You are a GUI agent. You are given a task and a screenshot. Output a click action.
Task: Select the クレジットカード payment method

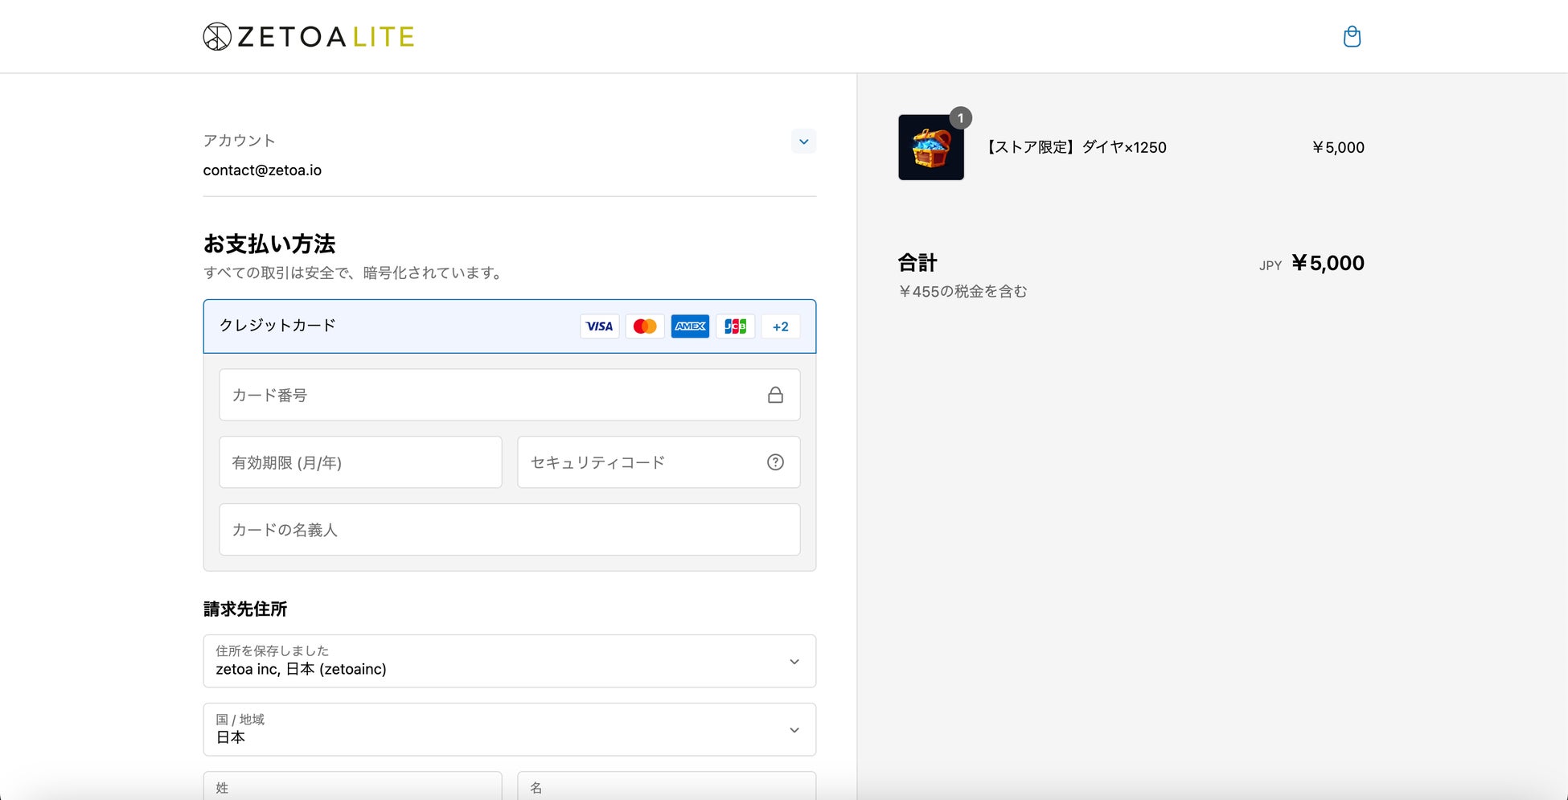pos(510,326)
